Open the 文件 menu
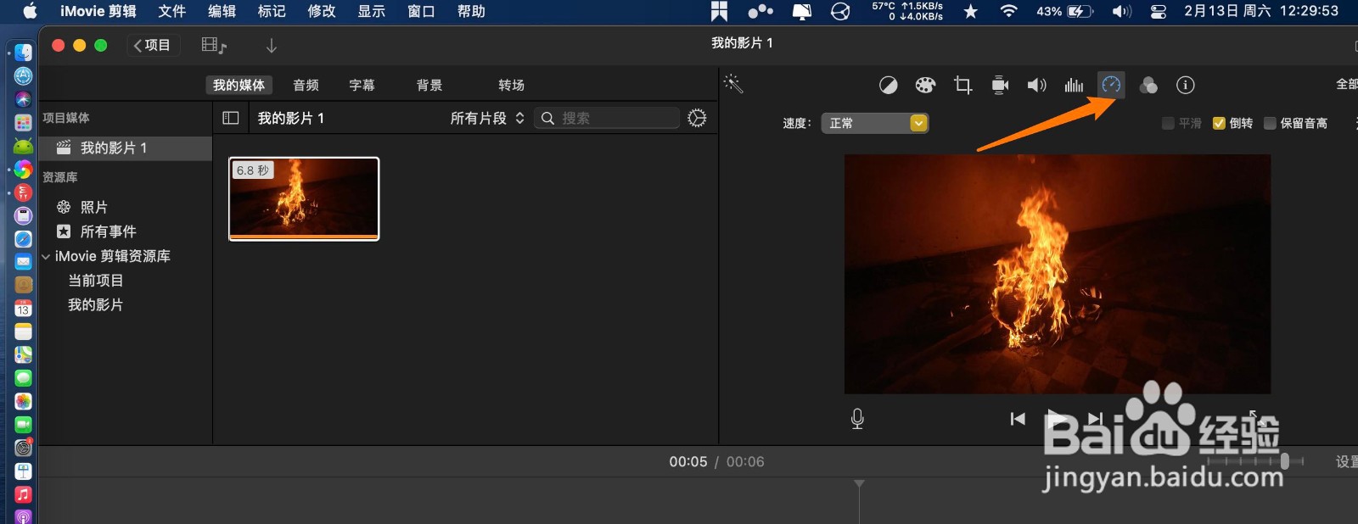The width and height of the screenshot is (1358, 524). [172, 11]
